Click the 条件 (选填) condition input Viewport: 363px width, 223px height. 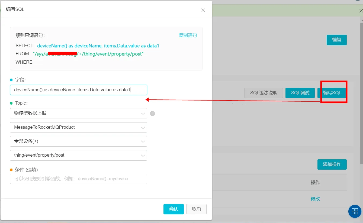[x=79, y=179]
